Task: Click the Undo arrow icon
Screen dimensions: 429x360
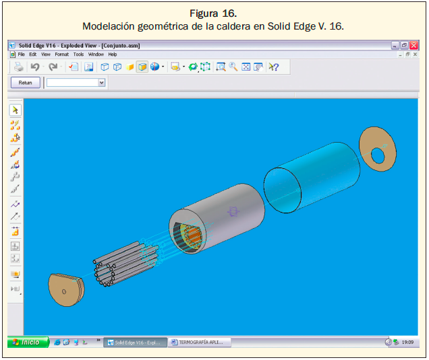Action: click(35, 67)
